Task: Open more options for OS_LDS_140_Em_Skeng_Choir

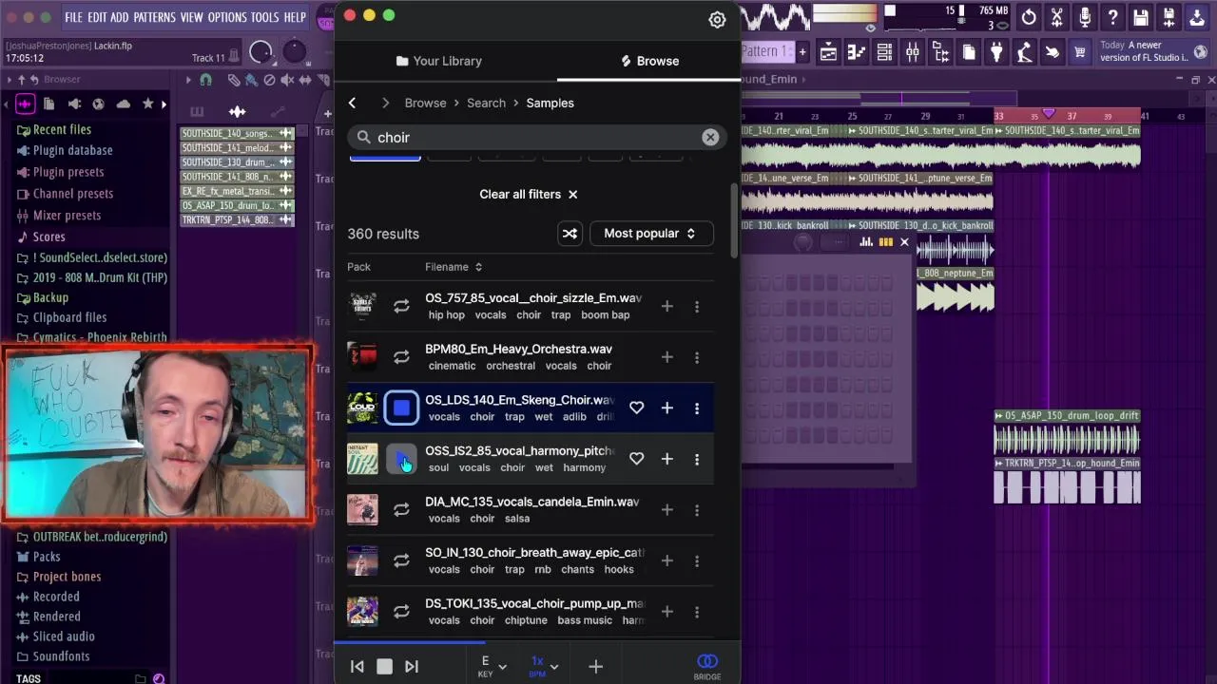Action: [x=697, y=408]
